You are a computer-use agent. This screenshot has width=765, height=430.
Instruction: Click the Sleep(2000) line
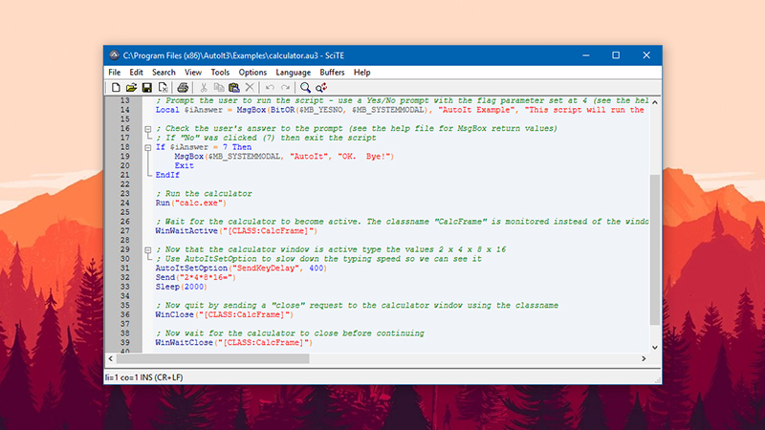(x=182, y=287)
